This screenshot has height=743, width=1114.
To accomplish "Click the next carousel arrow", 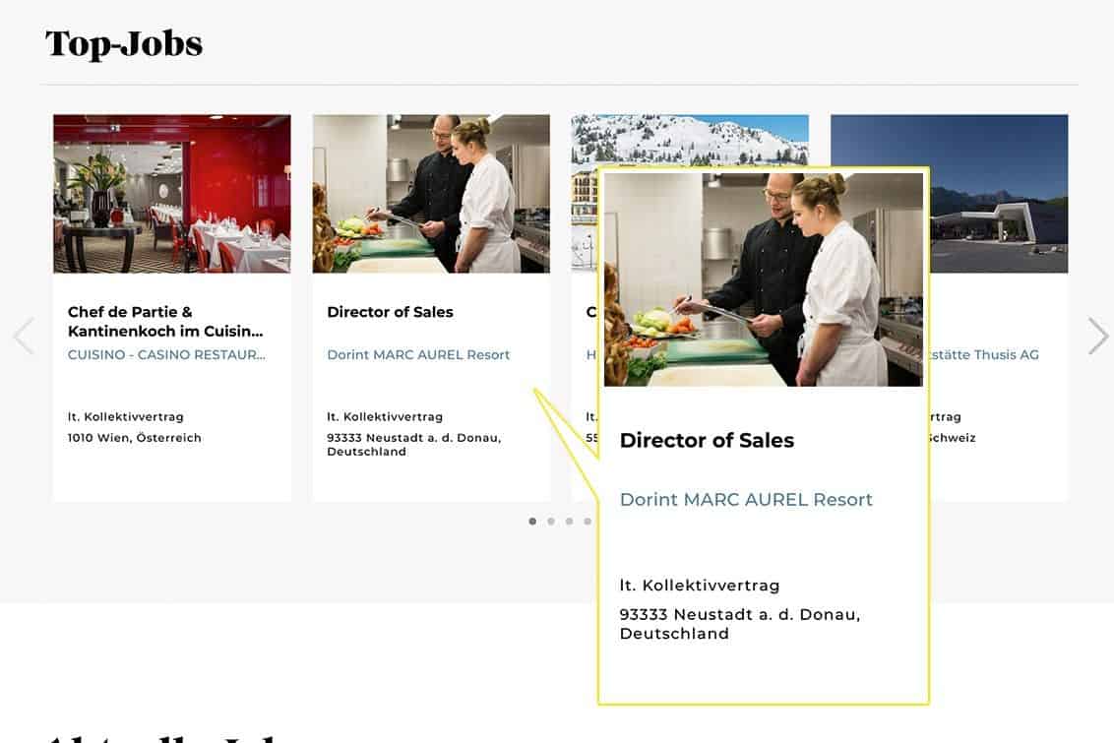I will point(1097,336).
